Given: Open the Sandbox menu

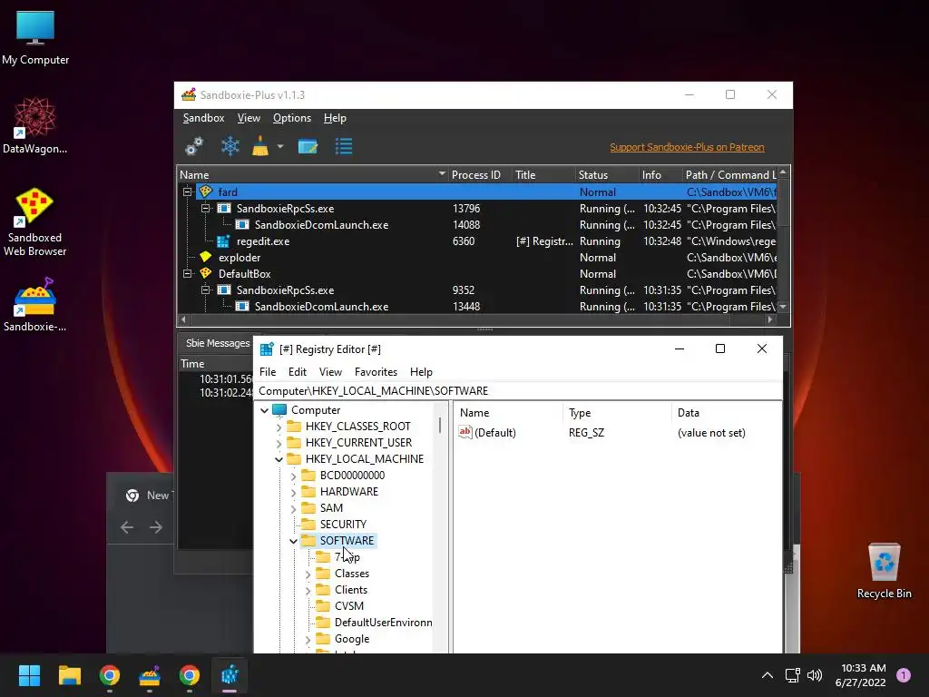Looking at the screenshot, I should [203, 118].
